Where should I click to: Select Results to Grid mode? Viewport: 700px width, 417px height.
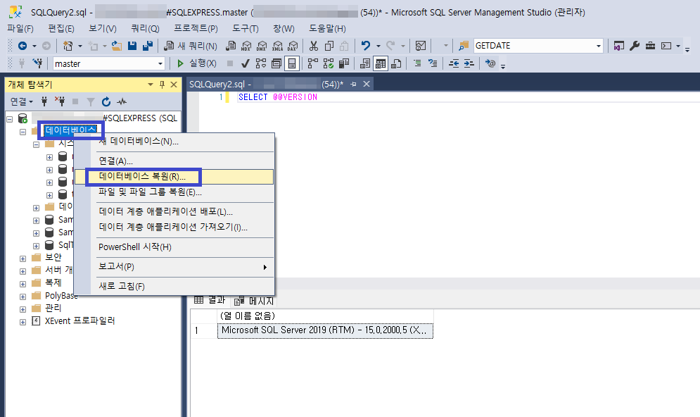pyautogui.click(x=381, y=63)
